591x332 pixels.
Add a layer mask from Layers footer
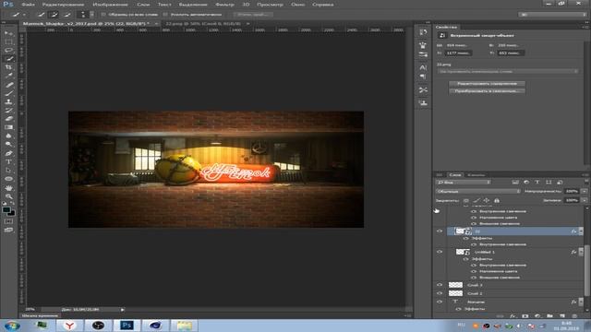point(525,316)
